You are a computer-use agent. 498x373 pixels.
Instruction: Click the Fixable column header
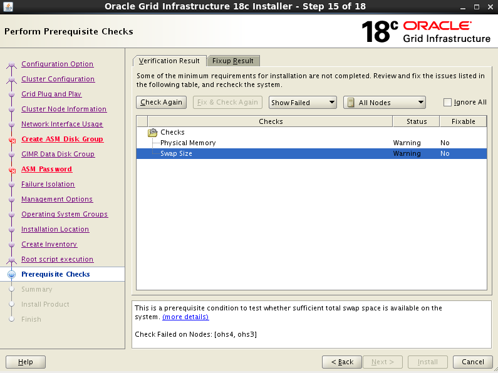point(463,121)
